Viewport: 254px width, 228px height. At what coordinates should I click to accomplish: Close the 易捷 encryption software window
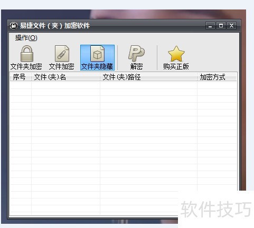click(231, 26)
